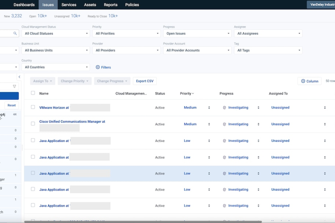Click the Open 10k+ count
The width and height of the screenshot is (335, 223).
pos(38,16)
